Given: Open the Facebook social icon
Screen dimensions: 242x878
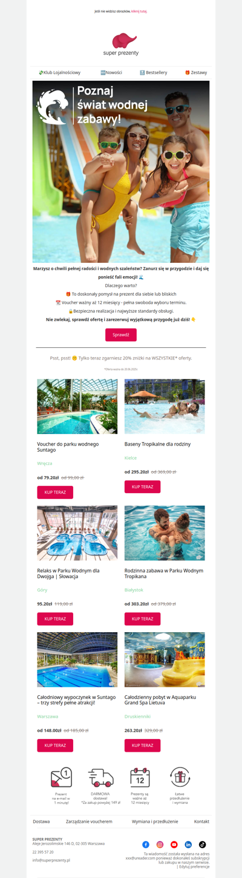Looking at the screenshot, I should pyautogui.click(x=146, y=845).
